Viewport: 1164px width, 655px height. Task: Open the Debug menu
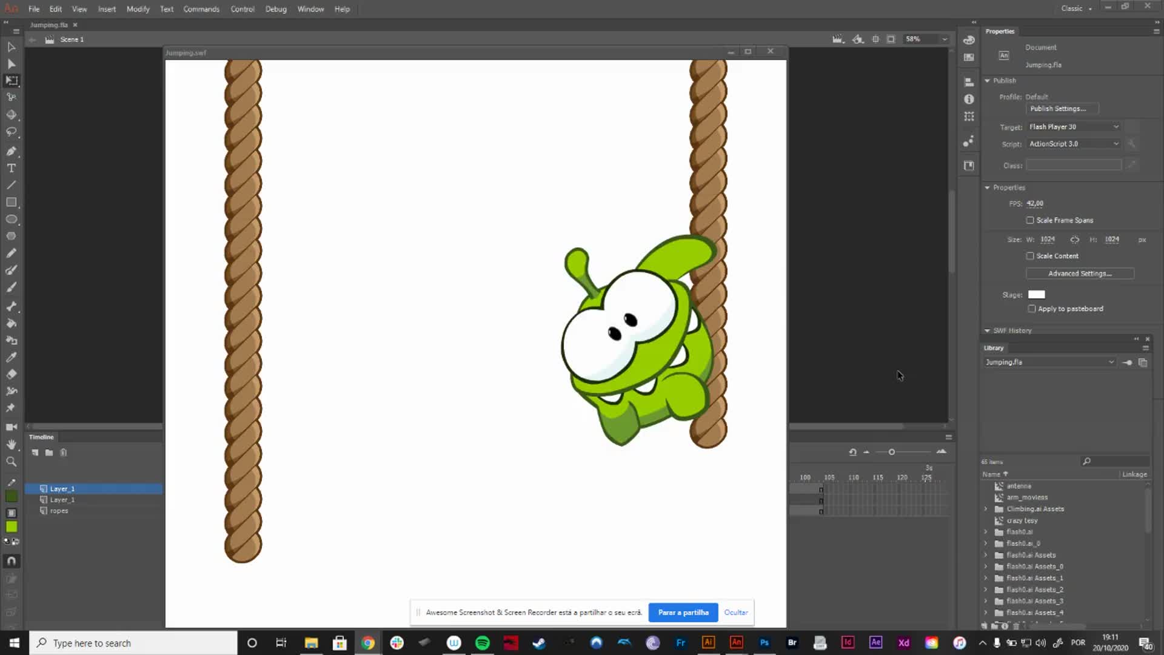[276, 9]
